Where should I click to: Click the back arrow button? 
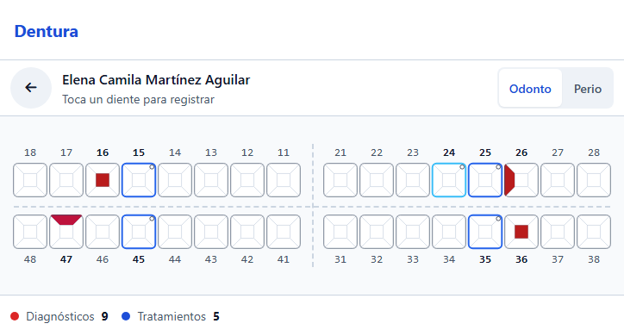(31, 88)
